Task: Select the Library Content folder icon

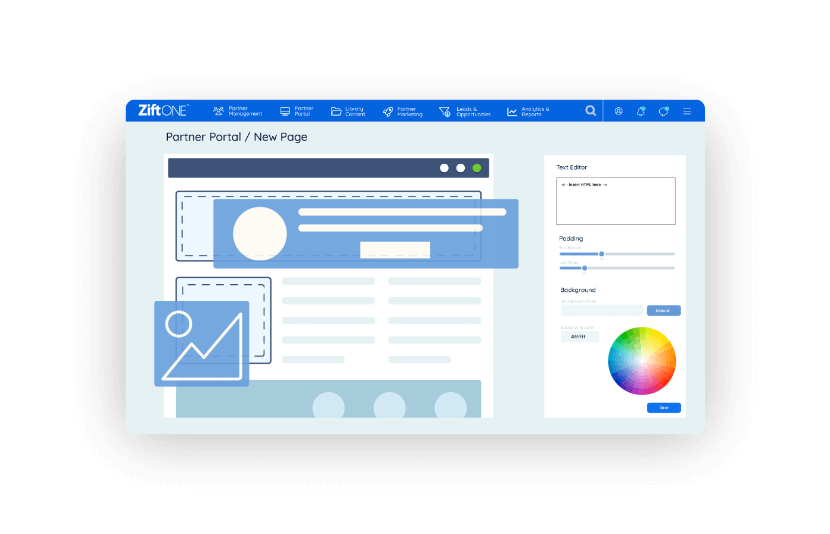Action: pyautogui.click(x=336, y=111)
